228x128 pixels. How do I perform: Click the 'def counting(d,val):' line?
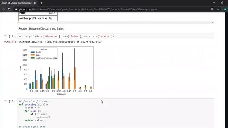33,105
